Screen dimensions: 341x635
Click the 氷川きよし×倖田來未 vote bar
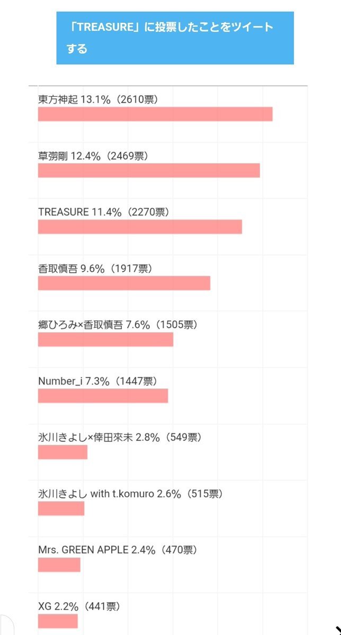coord(63,452)
